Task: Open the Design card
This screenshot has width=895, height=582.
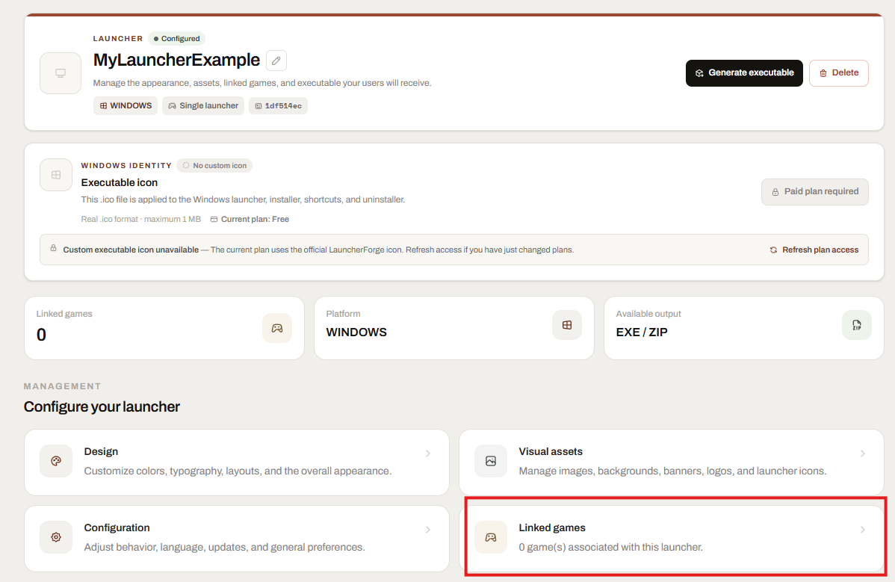Action: [x=237, y=462]
